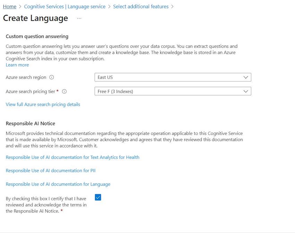
Task: Navigate to Home via the breadcrumb
Action: [x=9, y=6]
